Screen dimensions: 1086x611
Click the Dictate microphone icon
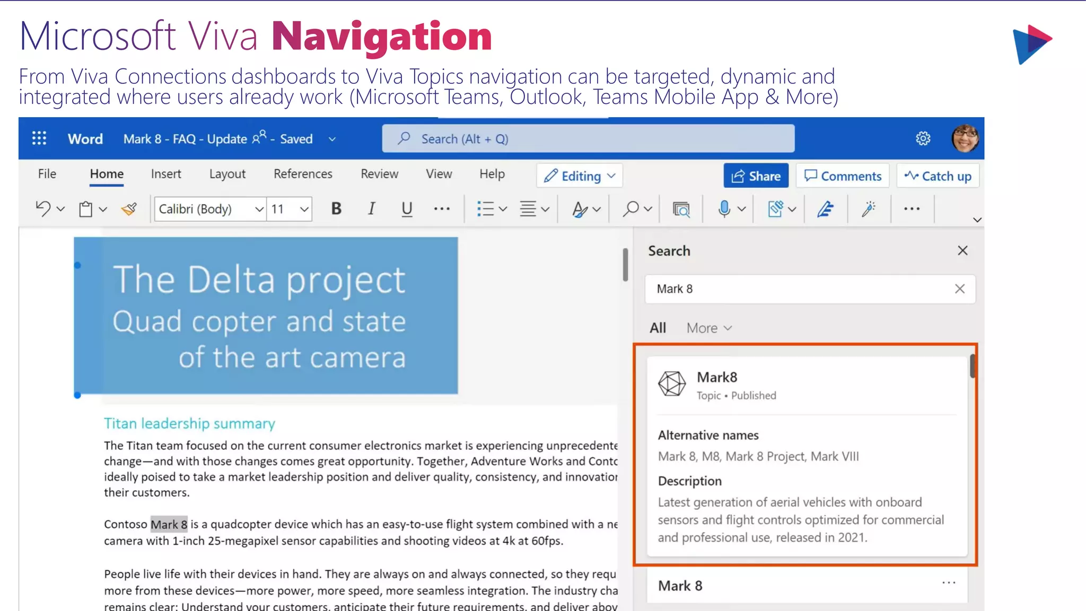(x=724, y=209)
